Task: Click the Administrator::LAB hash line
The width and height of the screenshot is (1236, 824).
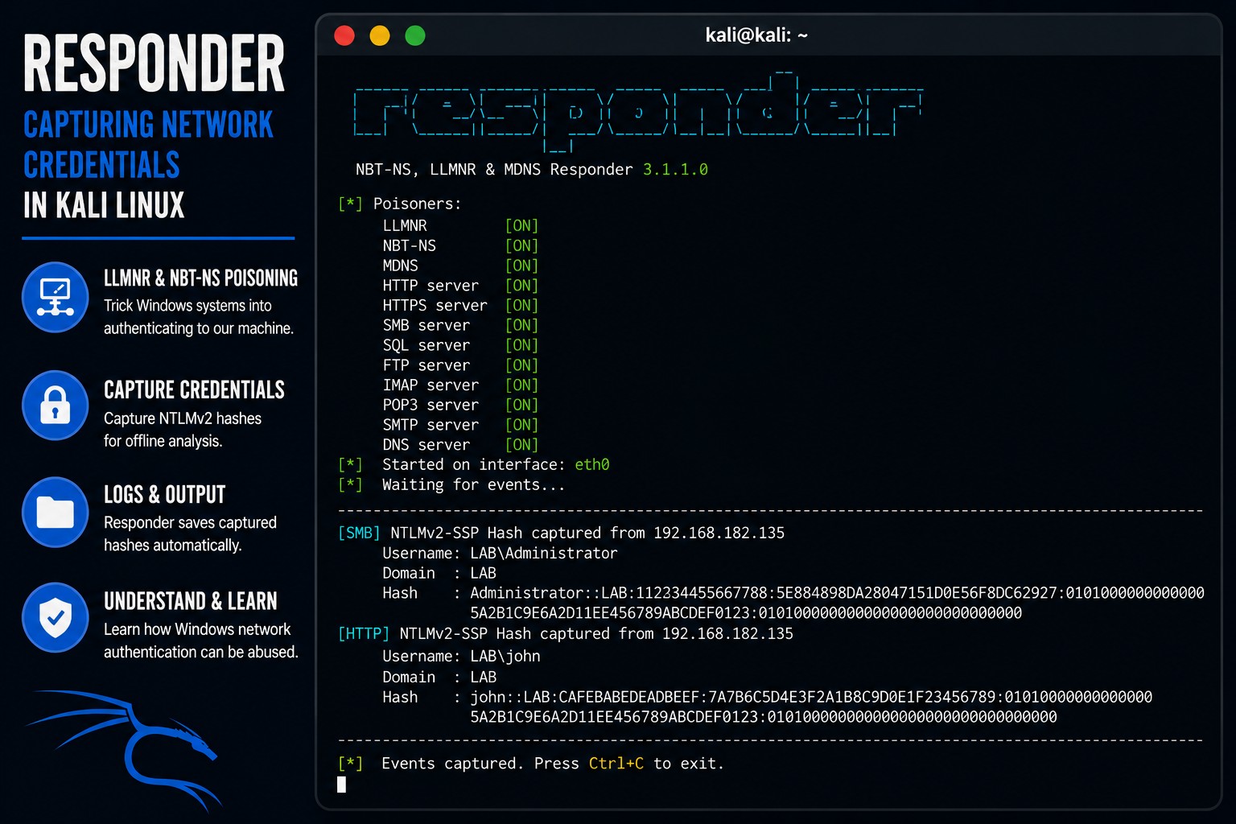Action: pos(837,593)
